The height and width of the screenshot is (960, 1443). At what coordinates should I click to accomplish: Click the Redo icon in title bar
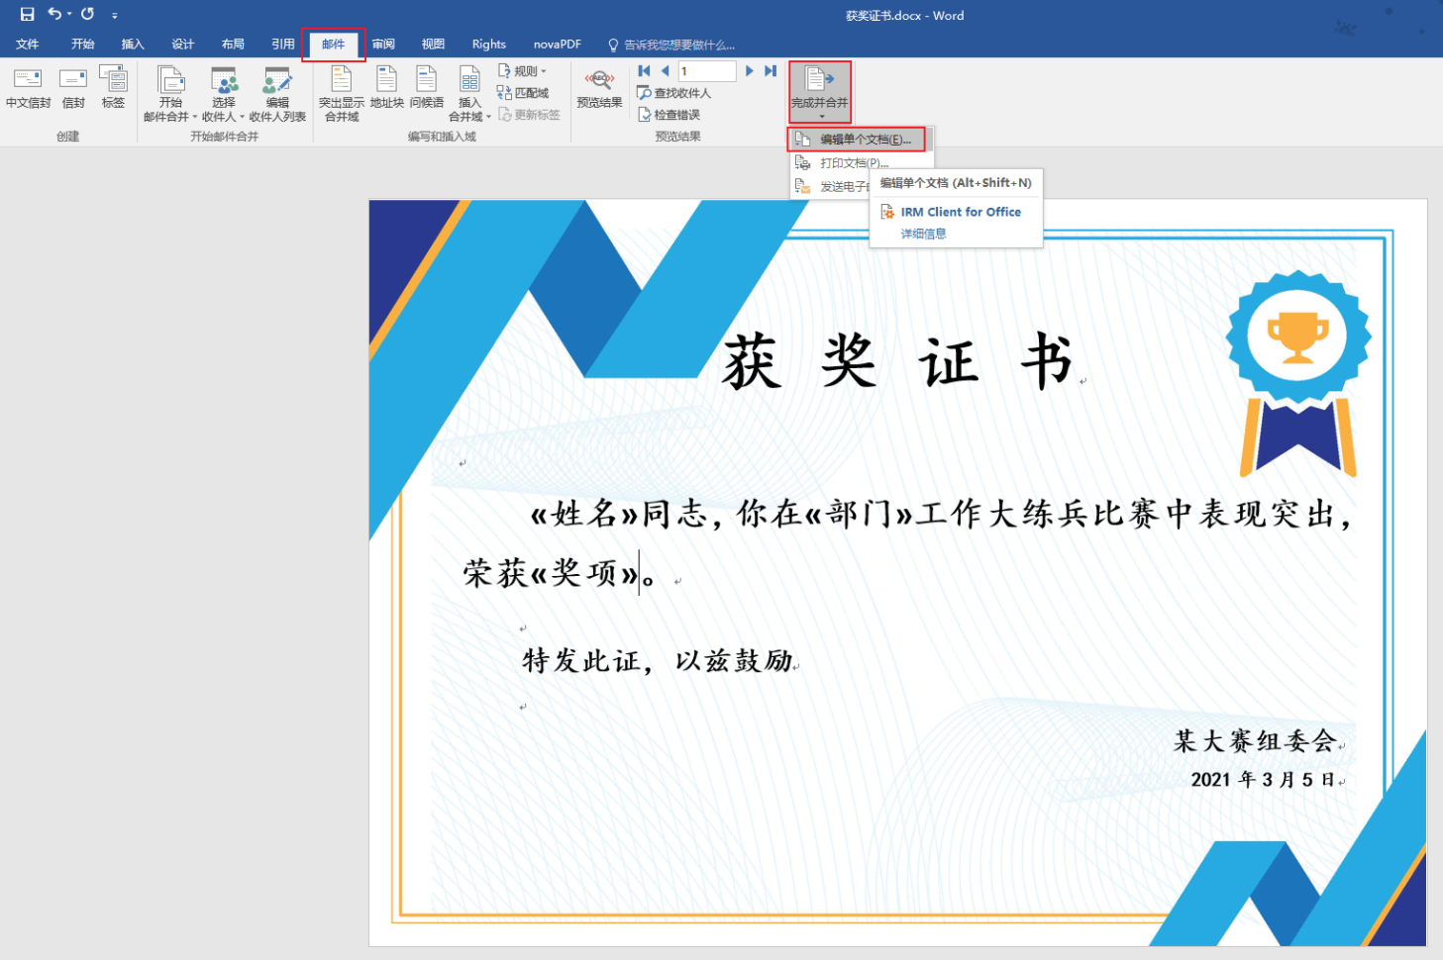pyautogui.click(x=88, y=14)
